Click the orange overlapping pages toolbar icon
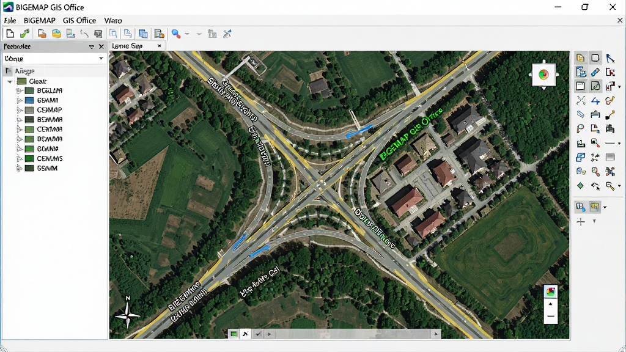This screenshot has height=352, width=626. coord(42,34)
